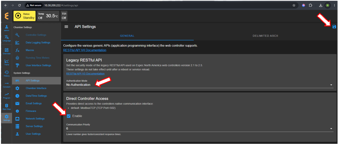This screenshot has width=338, height=144.
Task: Click the Firmware disc icon
Action: tap(17, 111)
